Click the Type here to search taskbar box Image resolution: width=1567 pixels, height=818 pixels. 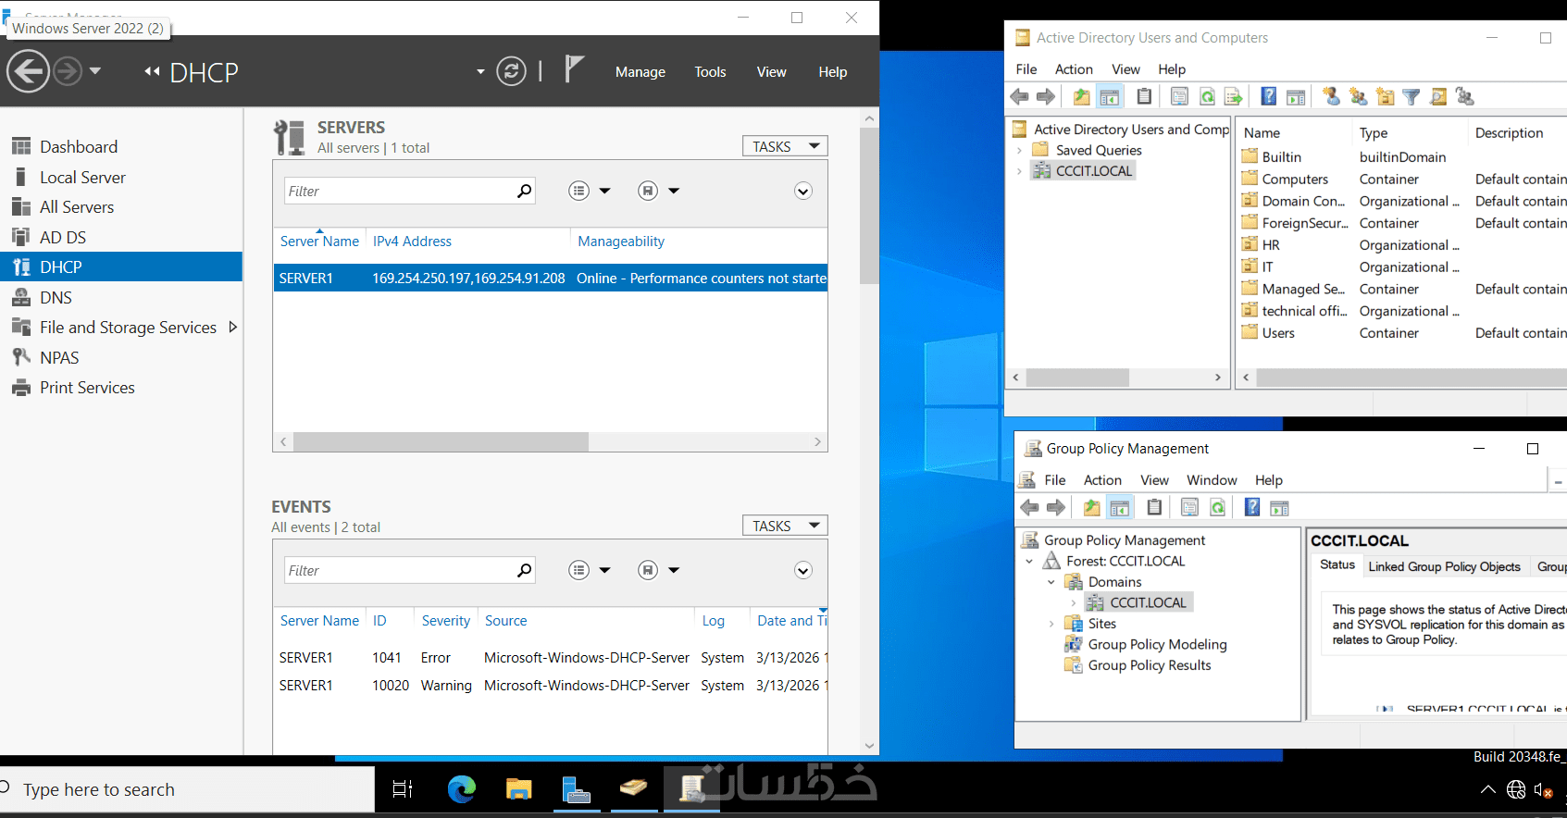coord(187,789)
